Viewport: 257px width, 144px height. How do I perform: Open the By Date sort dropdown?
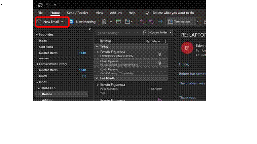click(x=153, y=41)
